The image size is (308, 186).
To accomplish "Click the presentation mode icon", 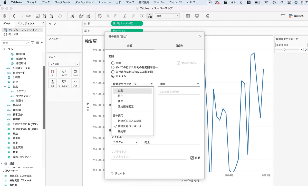I will (x=197, y=16).
